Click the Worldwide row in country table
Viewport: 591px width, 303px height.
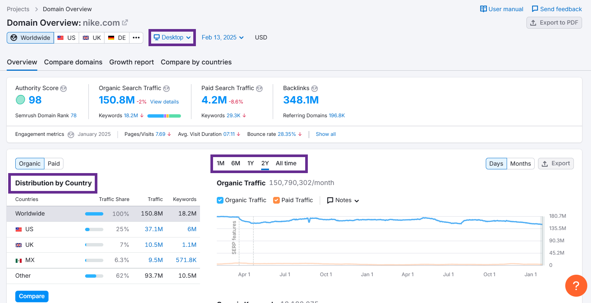coord(103,214)
